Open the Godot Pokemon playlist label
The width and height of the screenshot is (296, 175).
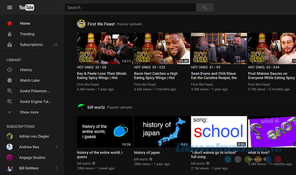35,91
